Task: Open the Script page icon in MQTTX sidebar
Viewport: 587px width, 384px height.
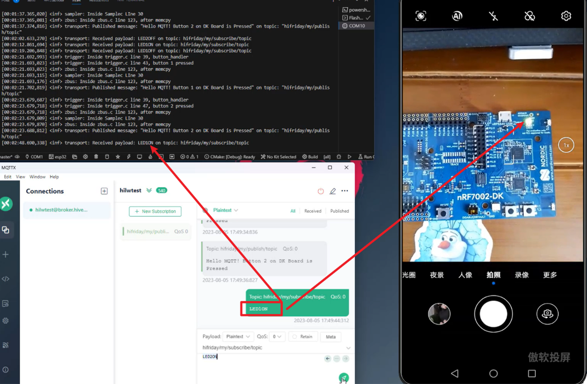Action: coord(5,279)
